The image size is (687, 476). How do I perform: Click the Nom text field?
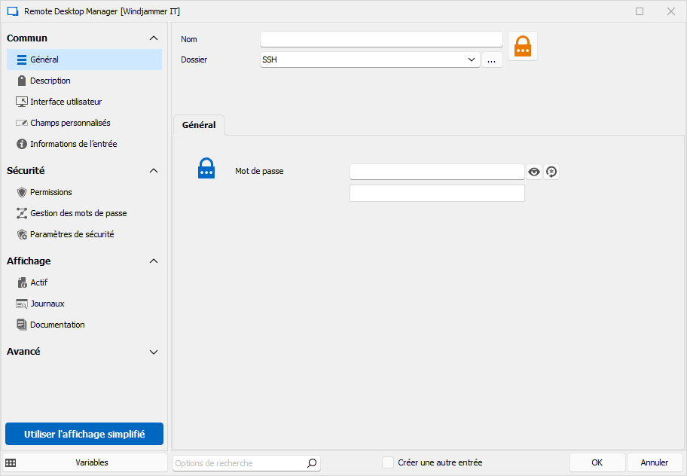[x=381, y=39]
